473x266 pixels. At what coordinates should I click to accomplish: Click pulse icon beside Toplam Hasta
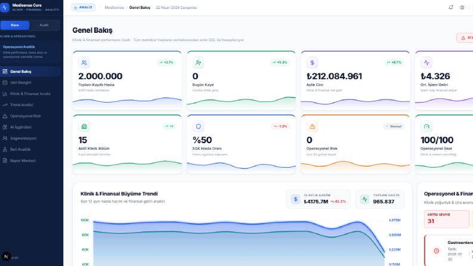(x=364, y=199)
